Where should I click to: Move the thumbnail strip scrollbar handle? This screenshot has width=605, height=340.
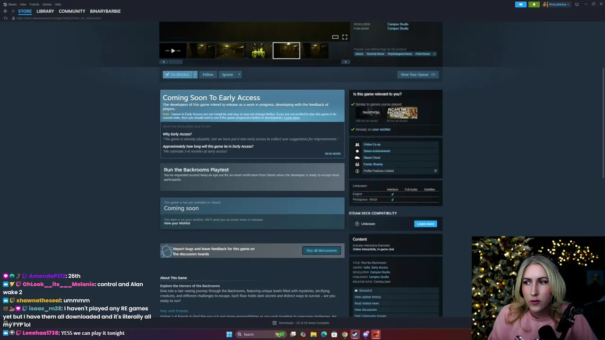(175, 62)
